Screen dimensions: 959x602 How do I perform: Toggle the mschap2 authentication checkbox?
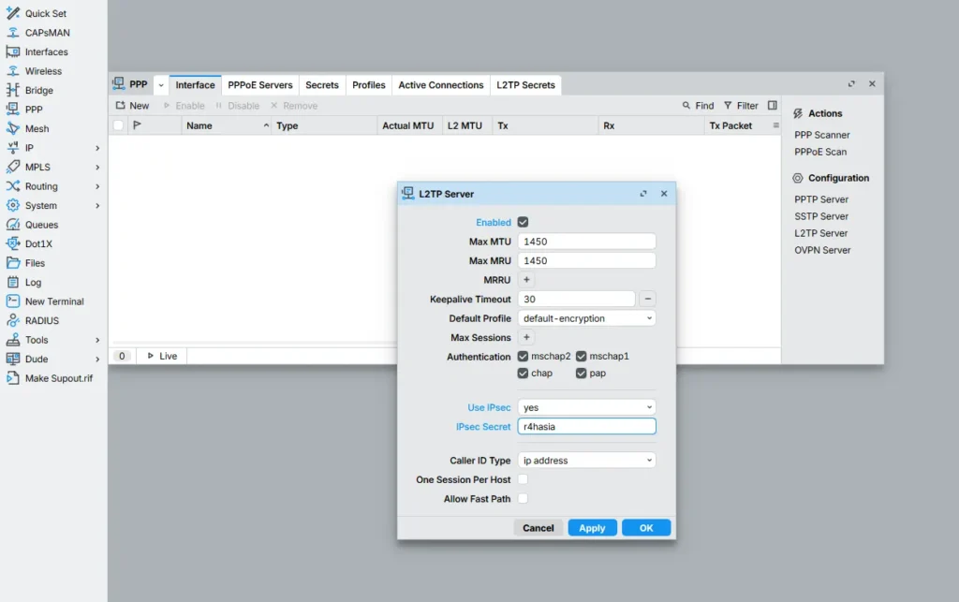pos(523,357)
